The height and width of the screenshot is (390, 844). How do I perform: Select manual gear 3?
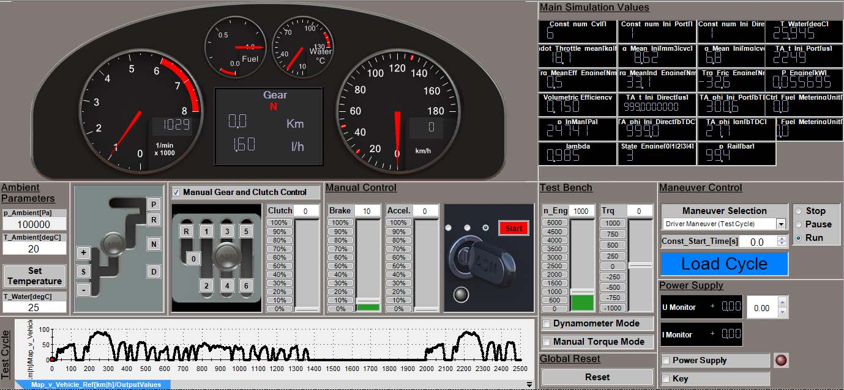pyautogui.click(x=227, y=231)
